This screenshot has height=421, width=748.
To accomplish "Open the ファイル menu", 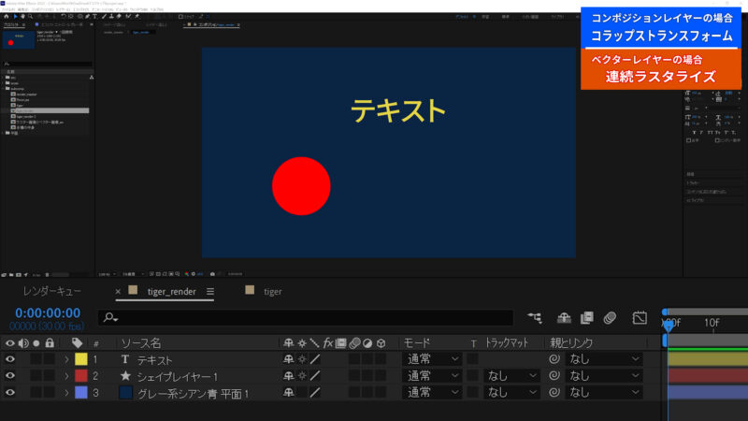I will pyautogui.click(x=7, y=9).
